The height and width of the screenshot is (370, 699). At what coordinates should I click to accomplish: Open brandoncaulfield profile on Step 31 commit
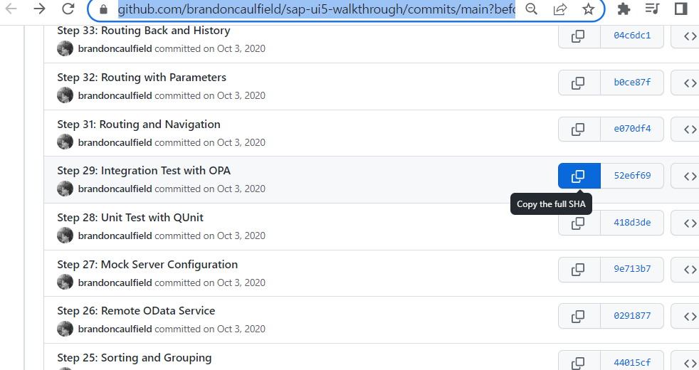115,142
